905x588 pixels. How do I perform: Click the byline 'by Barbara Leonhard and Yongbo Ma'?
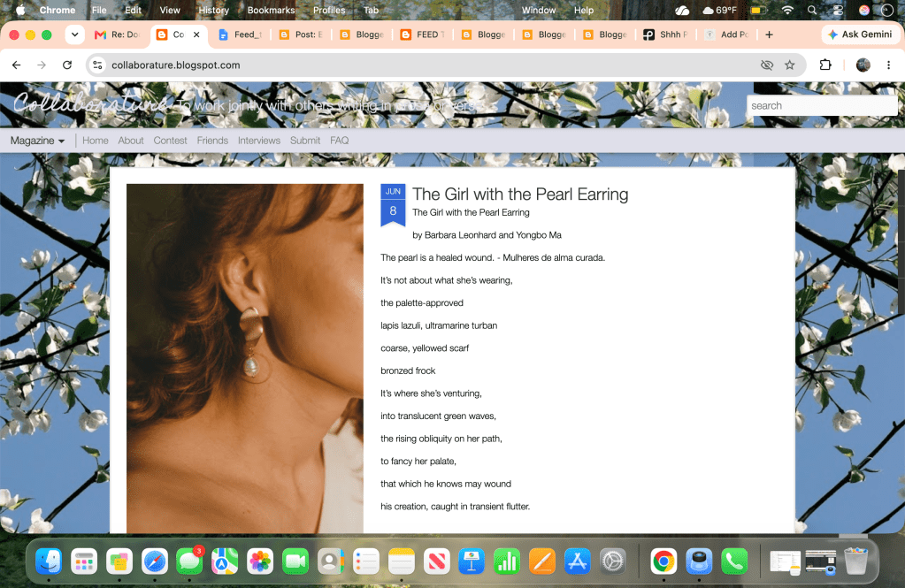click(487, 235)
